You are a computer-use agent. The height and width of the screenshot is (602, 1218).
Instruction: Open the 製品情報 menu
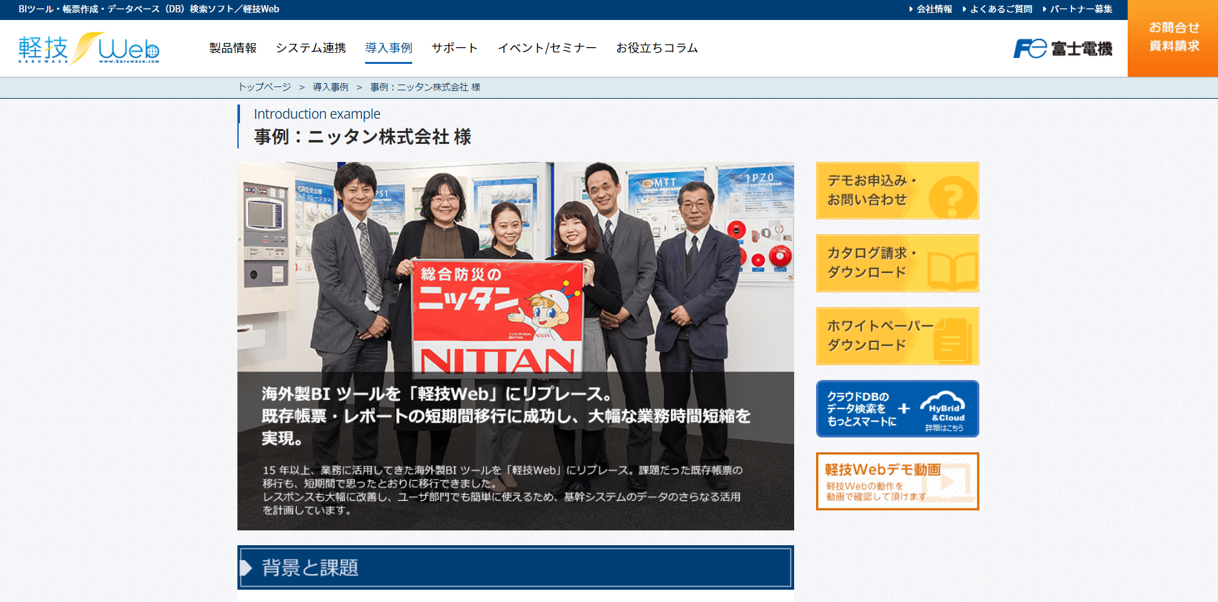click(x=233, y=48)
